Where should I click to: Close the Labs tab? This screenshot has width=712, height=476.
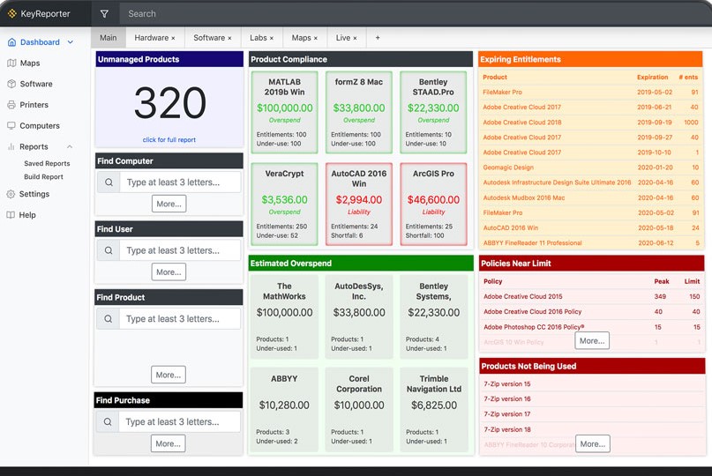272,38
